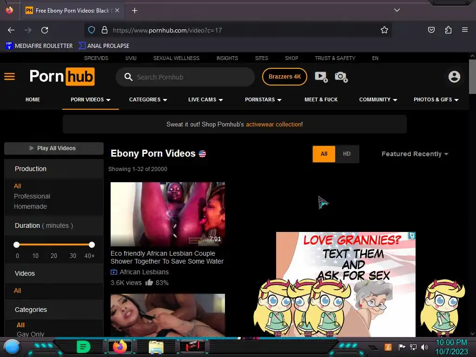Viewport: 476px width, 357px height.
Task: Open the green chat app in taskbar
Action: tap(84, 347)
